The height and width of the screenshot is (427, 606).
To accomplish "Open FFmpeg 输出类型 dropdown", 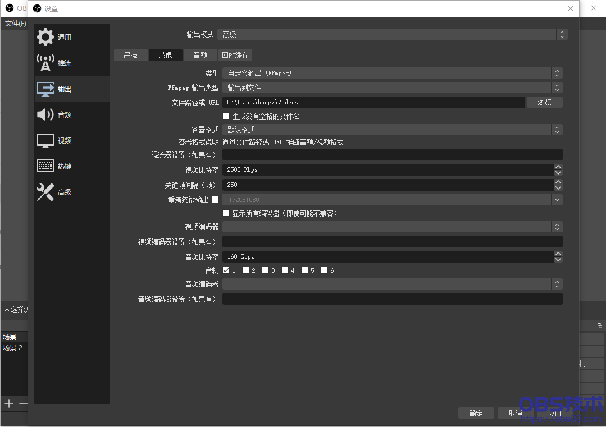I will click(x=392, y=88).
